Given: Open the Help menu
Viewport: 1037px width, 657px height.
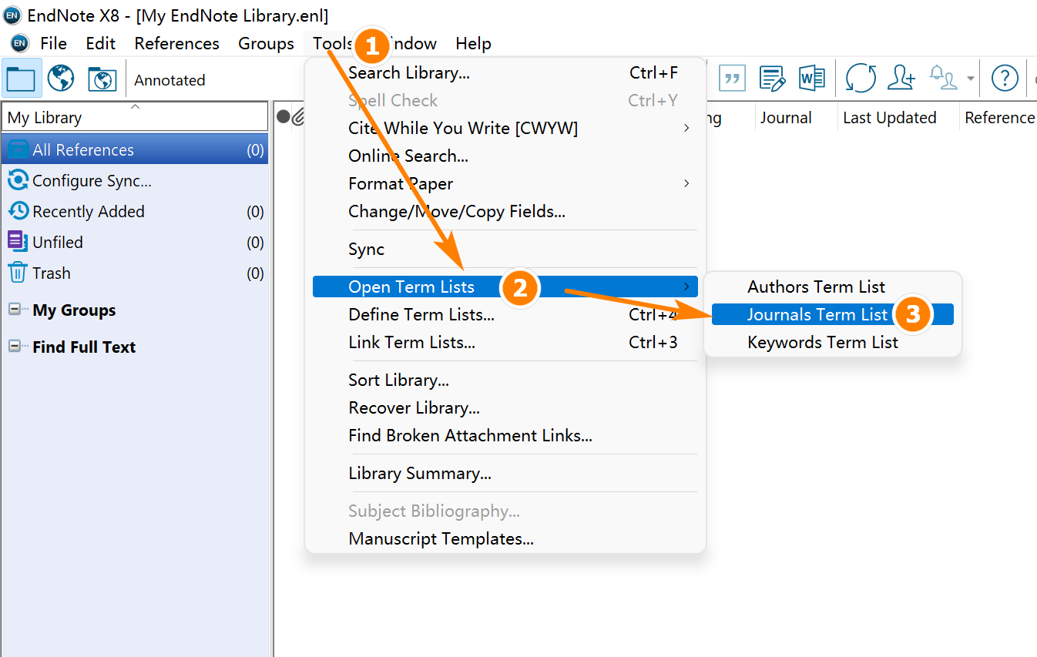Looking at the screenshot, I should click(473, 43).
